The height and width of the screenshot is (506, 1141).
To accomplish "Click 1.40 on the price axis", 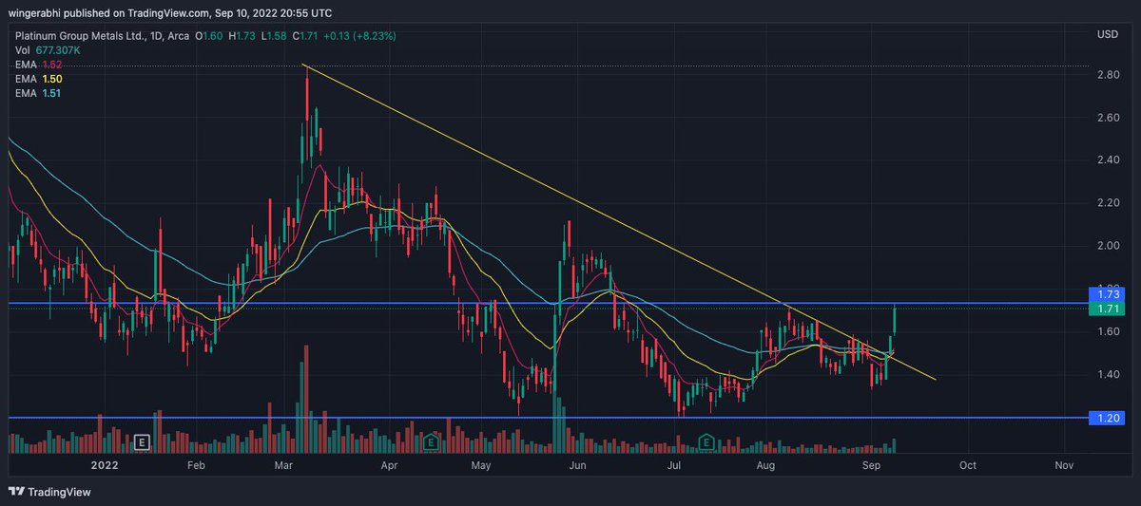I will click(1106, 376).
